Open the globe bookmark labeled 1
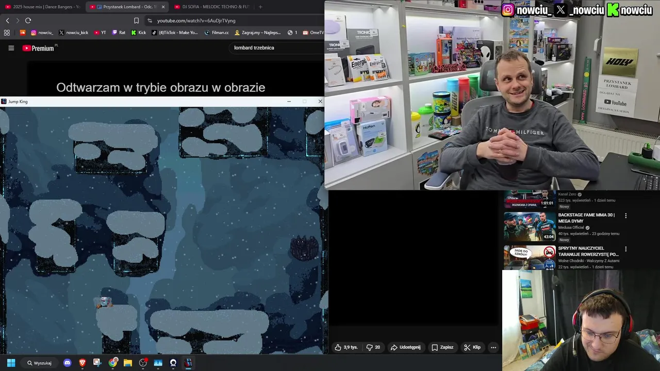Image resolution: width=660 pixels, height=371 pixels. click(x=292, y=32)
